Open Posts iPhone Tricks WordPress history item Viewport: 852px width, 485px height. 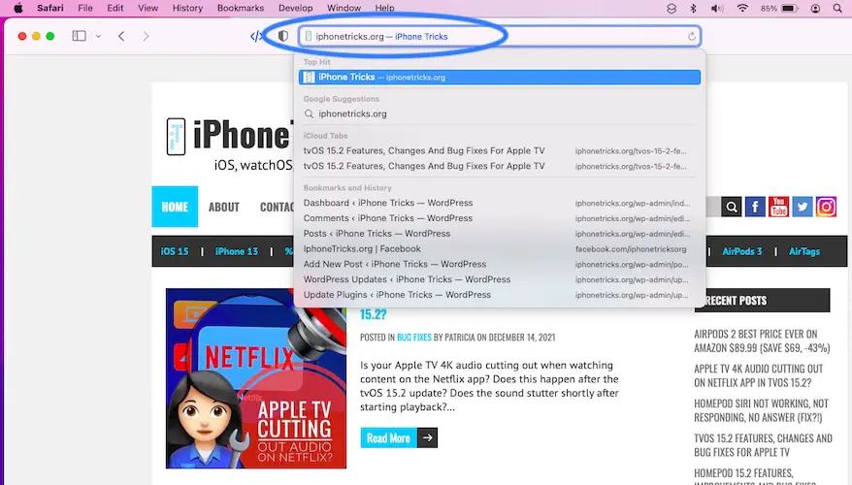[x=500, y=234]
